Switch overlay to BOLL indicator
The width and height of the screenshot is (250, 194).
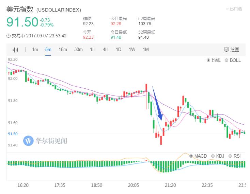(227, 60)
